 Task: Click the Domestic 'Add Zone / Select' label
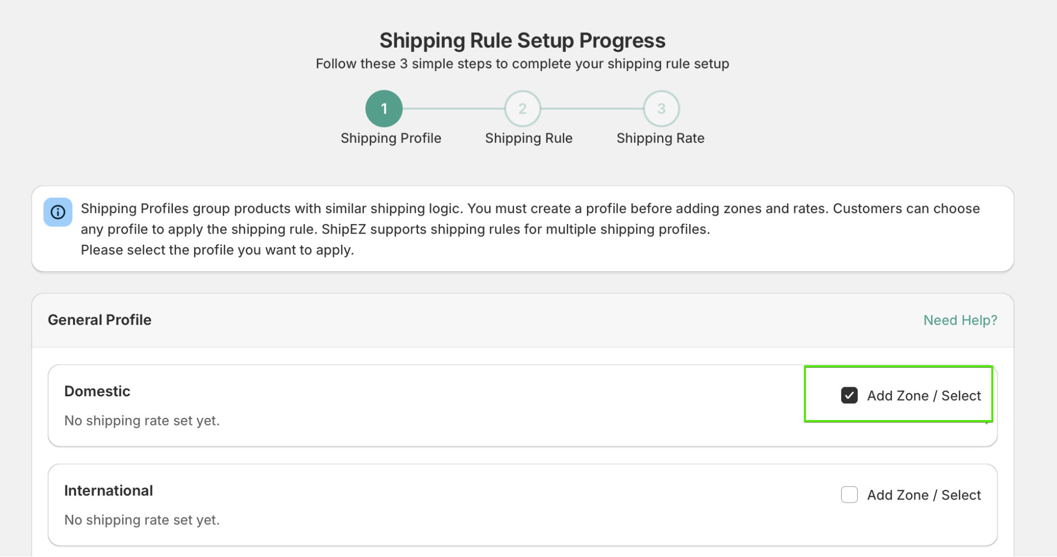924,395
